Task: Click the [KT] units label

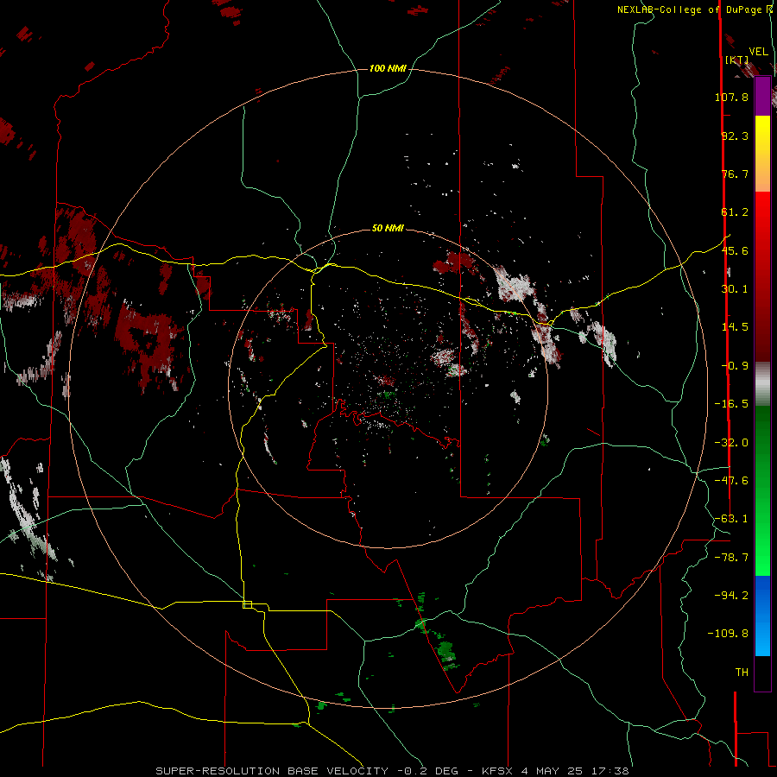Action: [x=737, y=60]
